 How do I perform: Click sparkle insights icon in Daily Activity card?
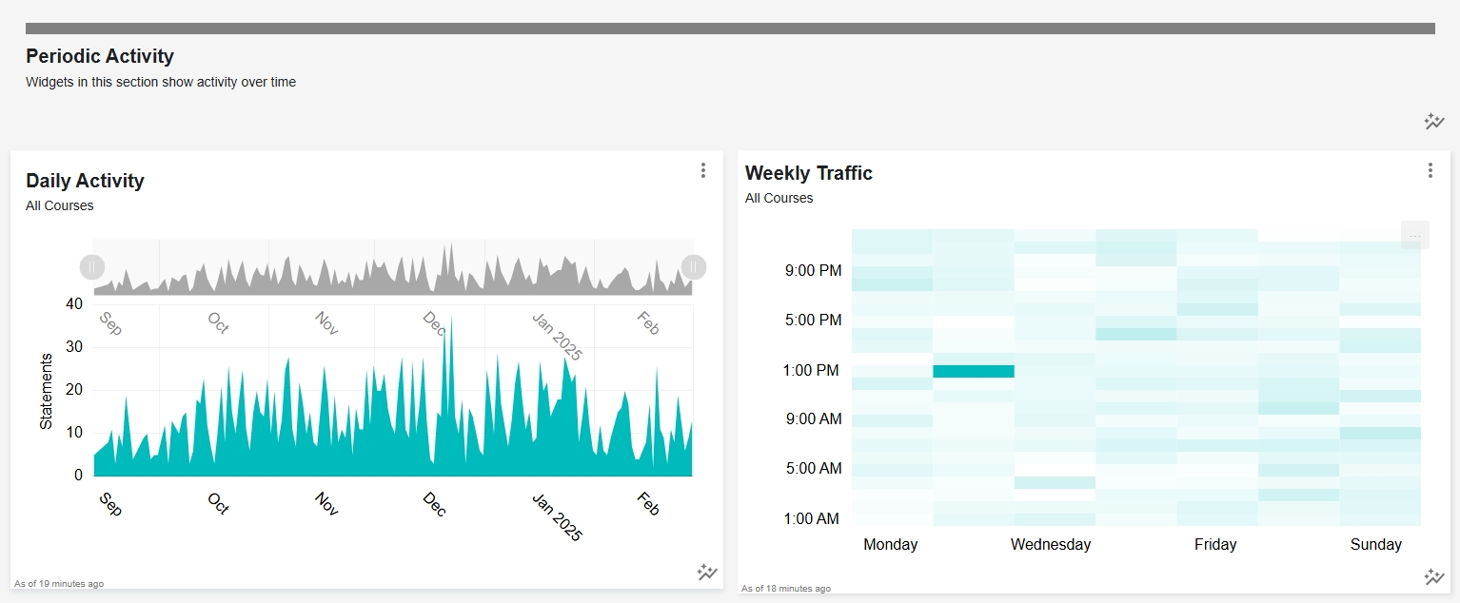click(x=706, y=572)
